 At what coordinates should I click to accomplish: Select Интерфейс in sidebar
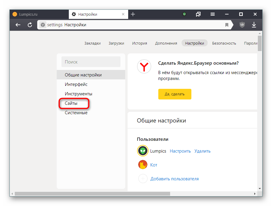point(91,84)
